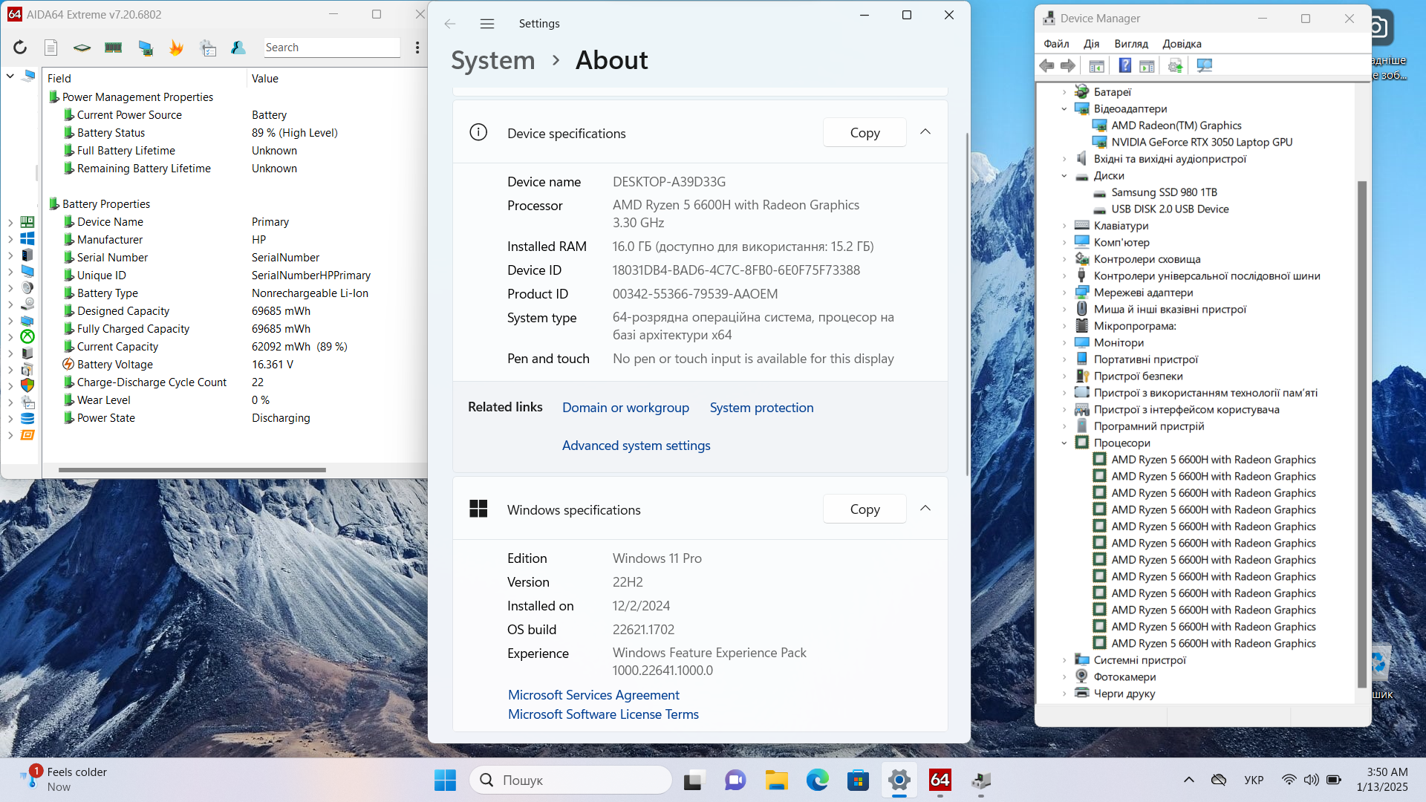Viewport: 1426px width, 802px height.
Task: Collapse the Диски tree node
Action: point(1064,176)
